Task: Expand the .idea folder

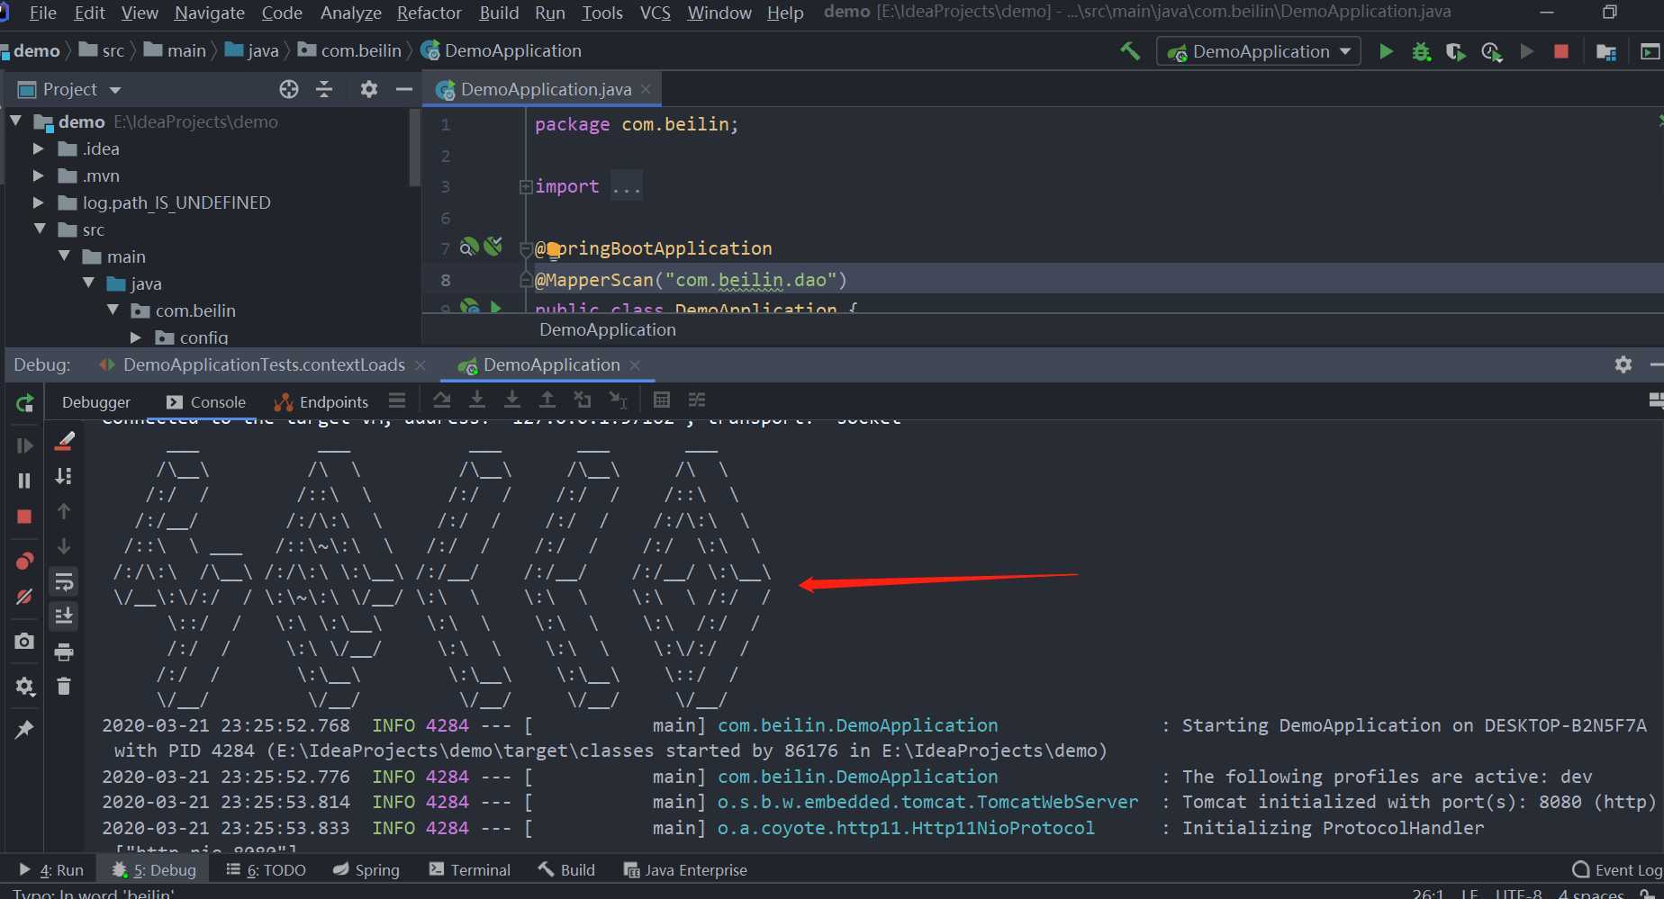Action: point(38,148)
